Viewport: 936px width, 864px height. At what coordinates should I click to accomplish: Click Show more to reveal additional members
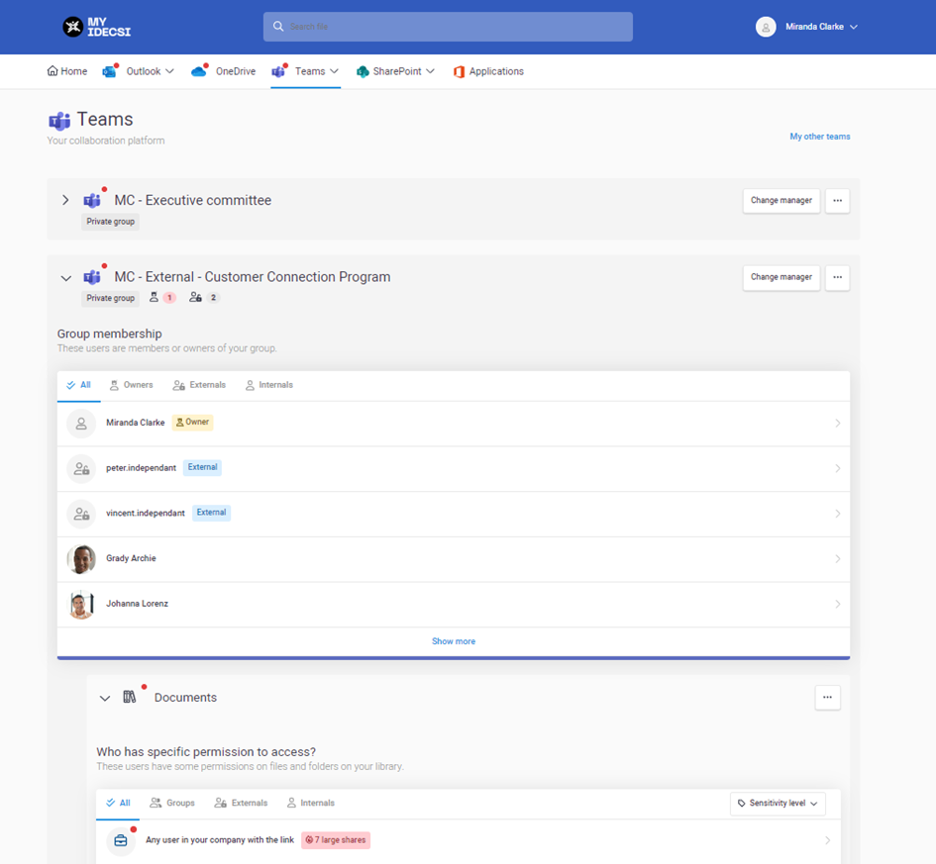click(453, 640)
